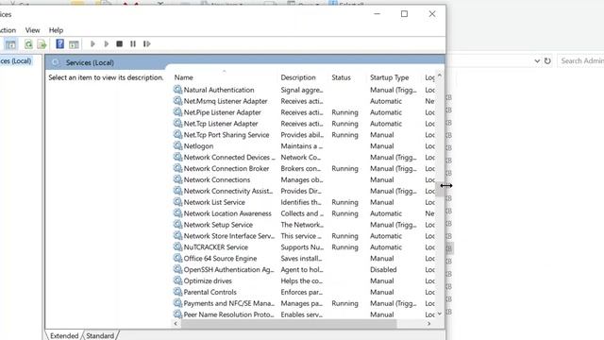Click the gear icon beside NuTCRACKER Service
This screenshot has width=604, height=340.
pyautogui.click(x=177, y=246)
